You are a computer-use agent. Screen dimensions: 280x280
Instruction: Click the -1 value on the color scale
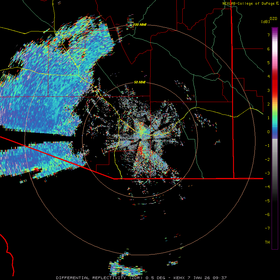coord(267,146)
